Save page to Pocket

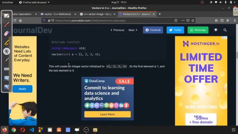point(188,20)
